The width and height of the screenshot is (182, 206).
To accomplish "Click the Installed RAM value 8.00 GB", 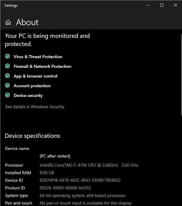I will coord(47,173).
